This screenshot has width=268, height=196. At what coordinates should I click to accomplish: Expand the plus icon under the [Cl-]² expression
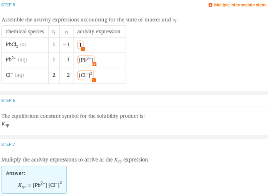tap(93, 80)
